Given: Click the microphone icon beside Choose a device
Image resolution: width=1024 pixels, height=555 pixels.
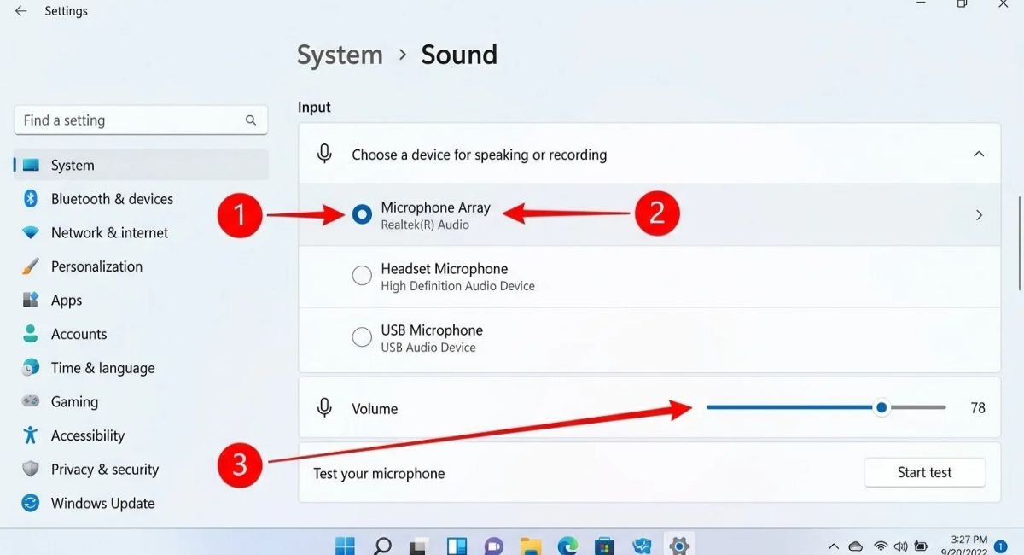Looking at the screenshot, I should (324, 155).
